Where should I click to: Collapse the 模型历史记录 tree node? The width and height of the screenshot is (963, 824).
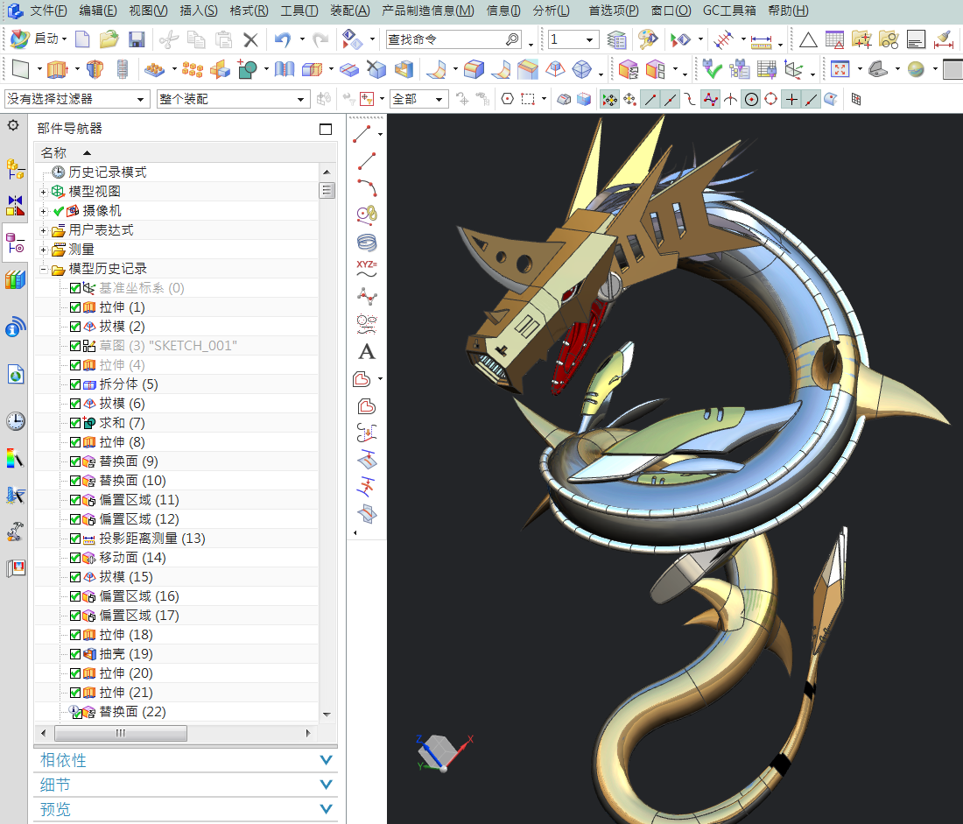click(44, 269)
